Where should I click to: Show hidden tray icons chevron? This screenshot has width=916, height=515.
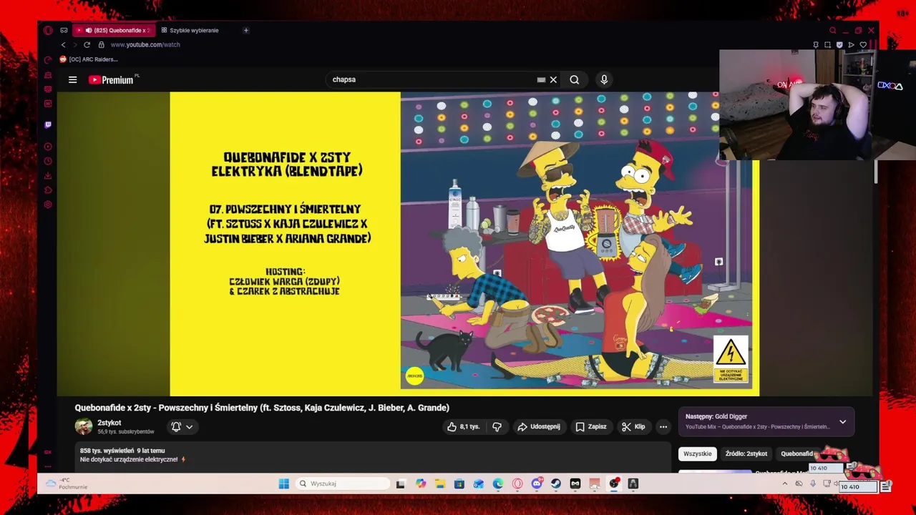[784, 484]
